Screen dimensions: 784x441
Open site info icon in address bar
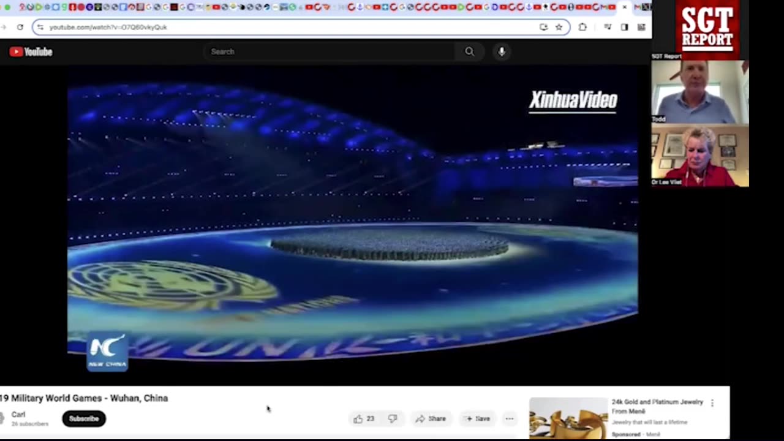point(40,28)
